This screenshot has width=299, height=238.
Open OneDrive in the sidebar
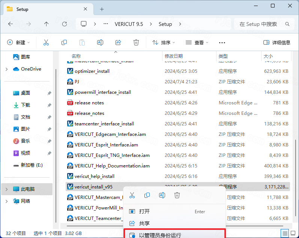coord(27,69)
